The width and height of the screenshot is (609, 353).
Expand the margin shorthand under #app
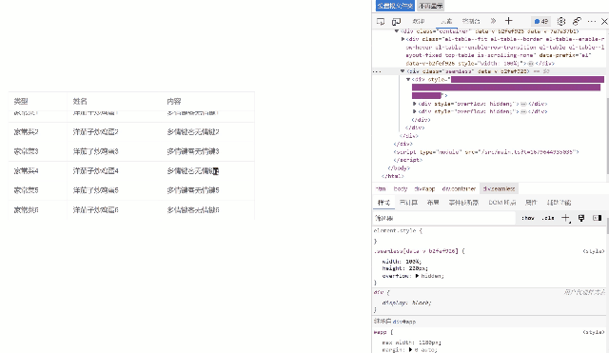(x=410, y=349)
